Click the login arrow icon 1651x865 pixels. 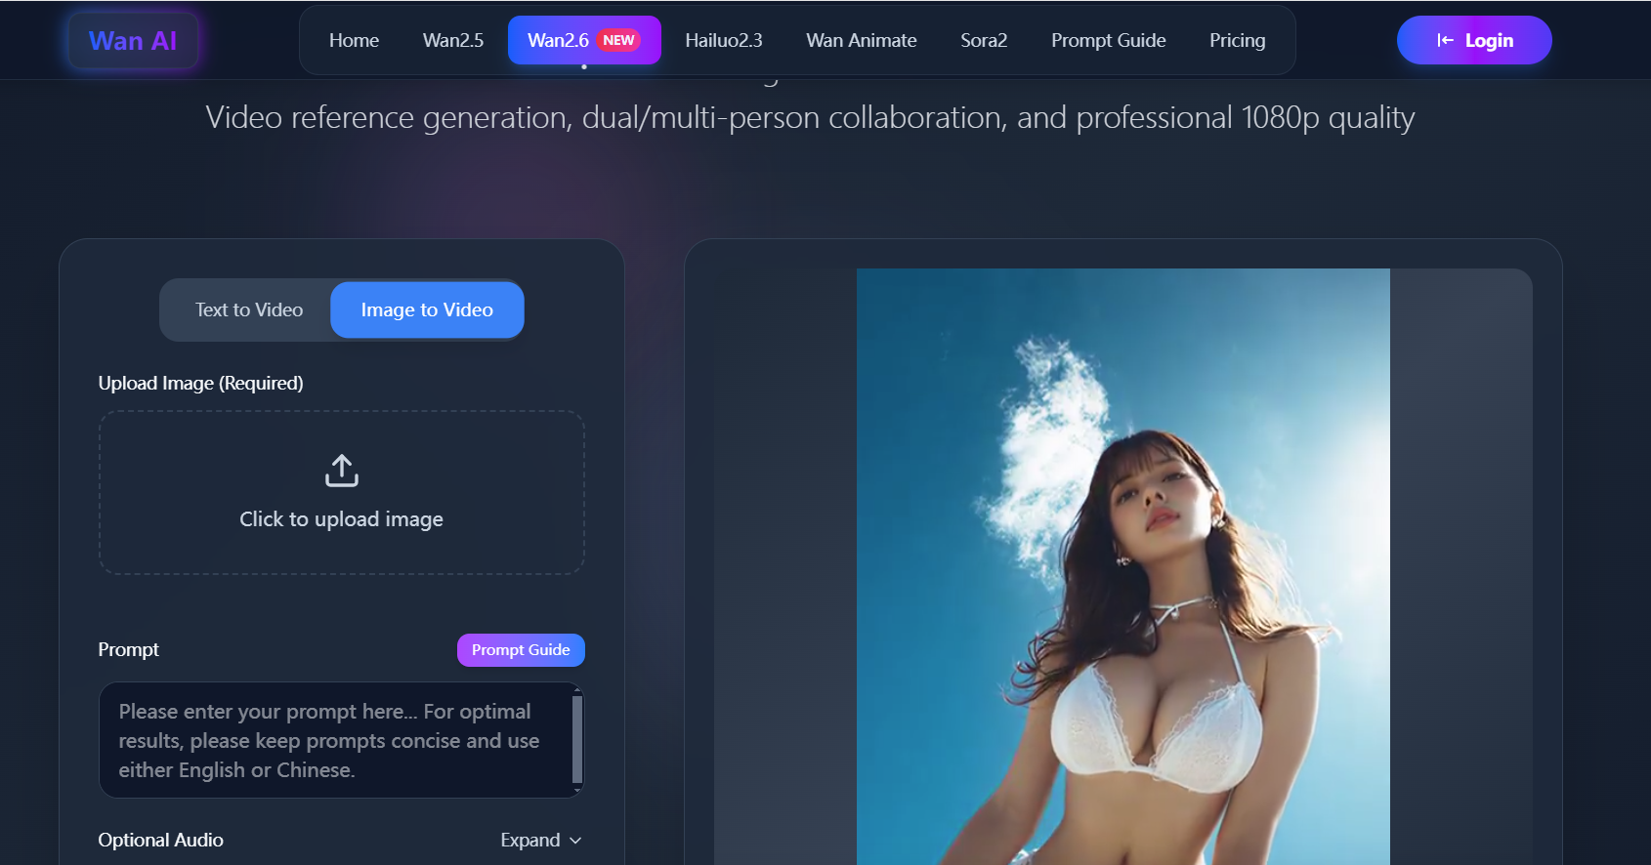[x=1445, y=40]
